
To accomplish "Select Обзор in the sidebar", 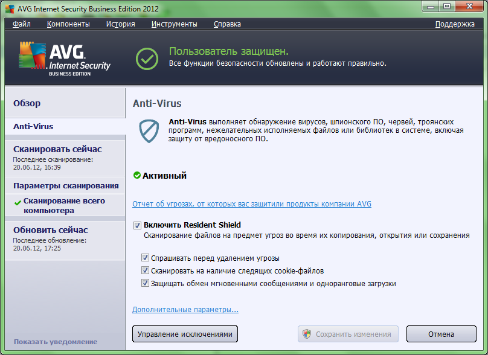I will 65,103.
